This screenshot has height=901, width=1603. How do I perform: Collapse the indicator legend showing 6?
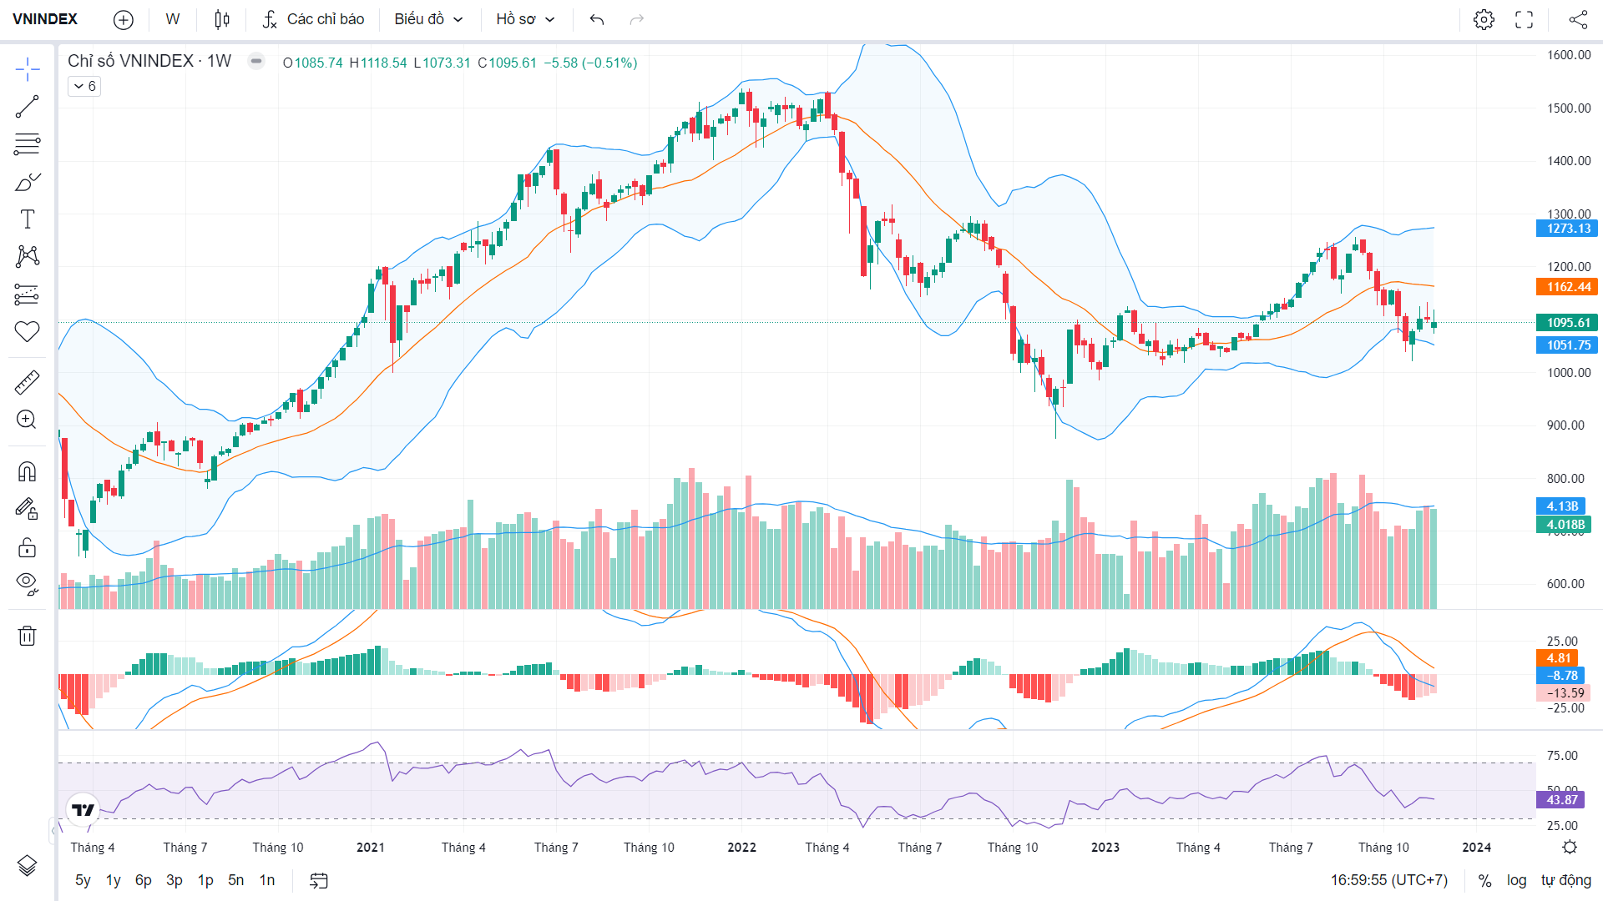tap(84, 86)
